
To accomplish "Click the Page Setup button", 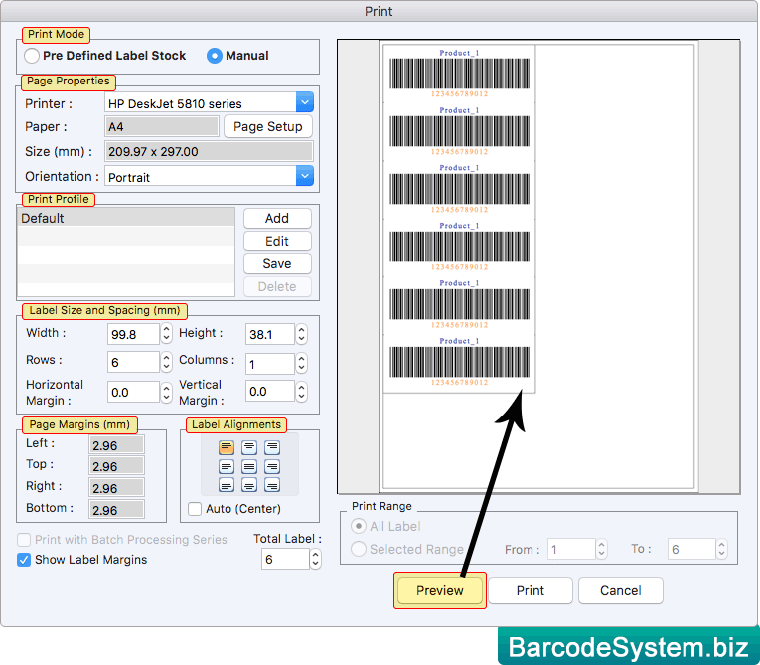I will 268,126.
